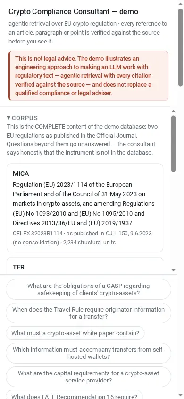
Task: Select the Travel Rule originator question
Action: [88, 313]
